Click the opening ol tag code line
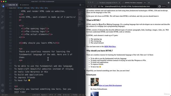Screen dimensions: 171x96 [21, 26]
